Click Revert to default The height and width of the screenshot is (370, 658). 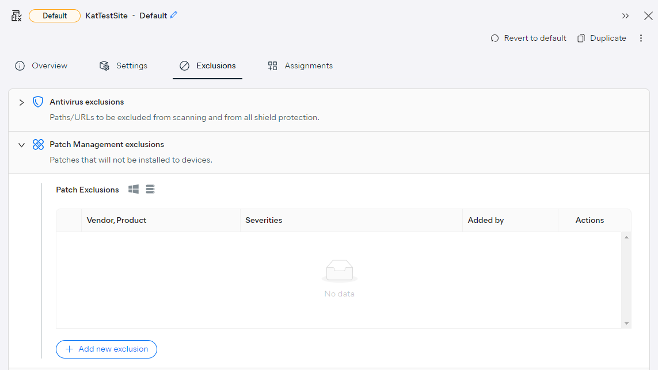click(x=528, y=38)
